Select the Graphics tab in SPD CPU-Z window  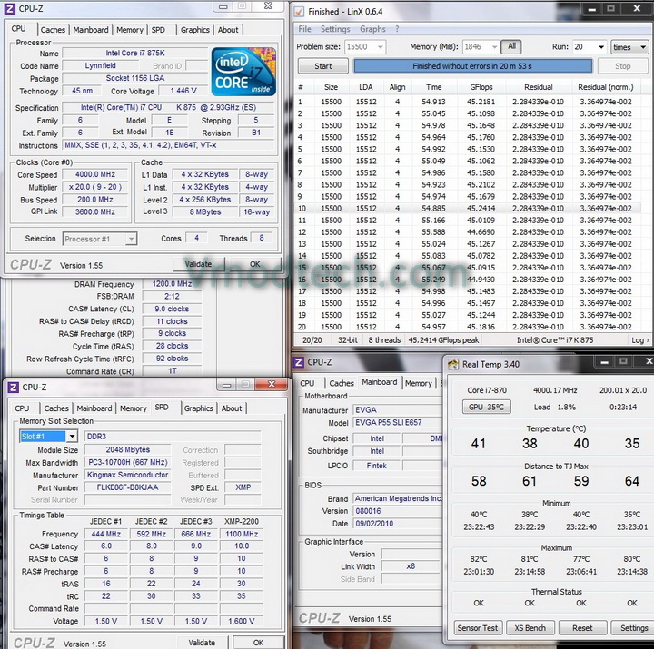click(x=199, y=408)
